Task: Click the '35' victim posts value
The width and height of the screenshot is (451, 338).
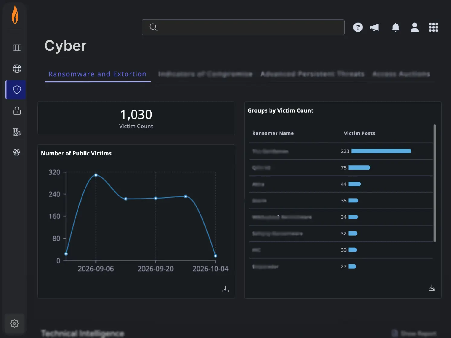Action: (344, 201)
